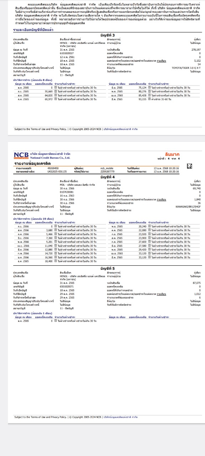The height and width of the screenshot is (456, 205).
Task: Select installment amount 5,152
Action: click(x=198, y=61)
